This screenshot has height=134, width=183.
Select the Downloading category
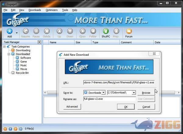coord(23,50)
